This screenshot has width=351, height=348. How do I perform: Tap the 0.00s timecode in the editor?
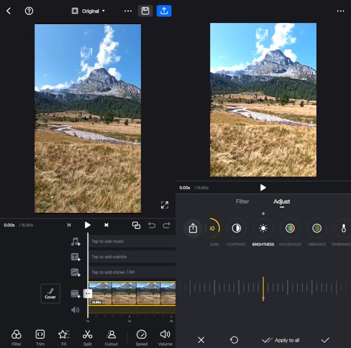pos(9,225)
